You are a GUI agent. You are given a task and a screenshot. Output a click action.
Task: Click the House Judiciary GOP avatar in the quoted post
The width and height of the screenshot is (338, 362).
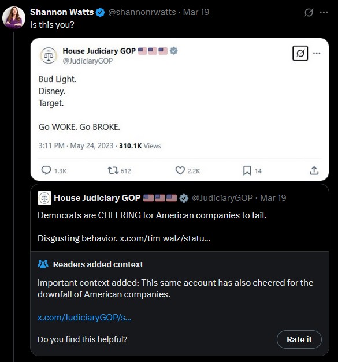(44, 198)
